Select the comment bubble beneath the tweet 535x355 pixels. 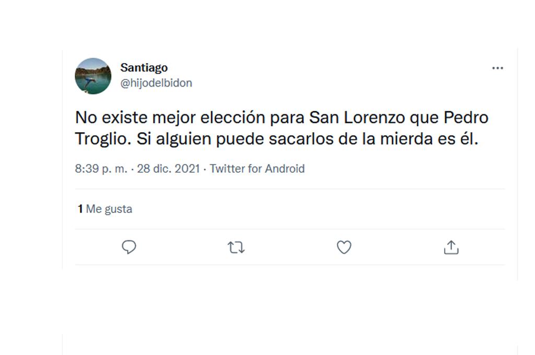pos(129,247)
